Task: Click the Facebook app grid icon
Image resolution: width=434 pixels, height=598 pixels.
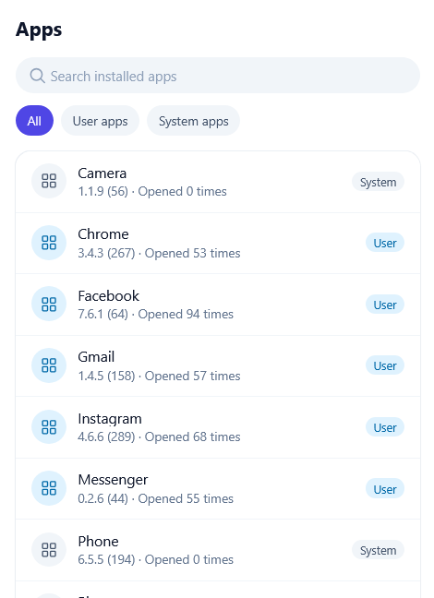Action: pyautogui.click(x=49, y=304)
